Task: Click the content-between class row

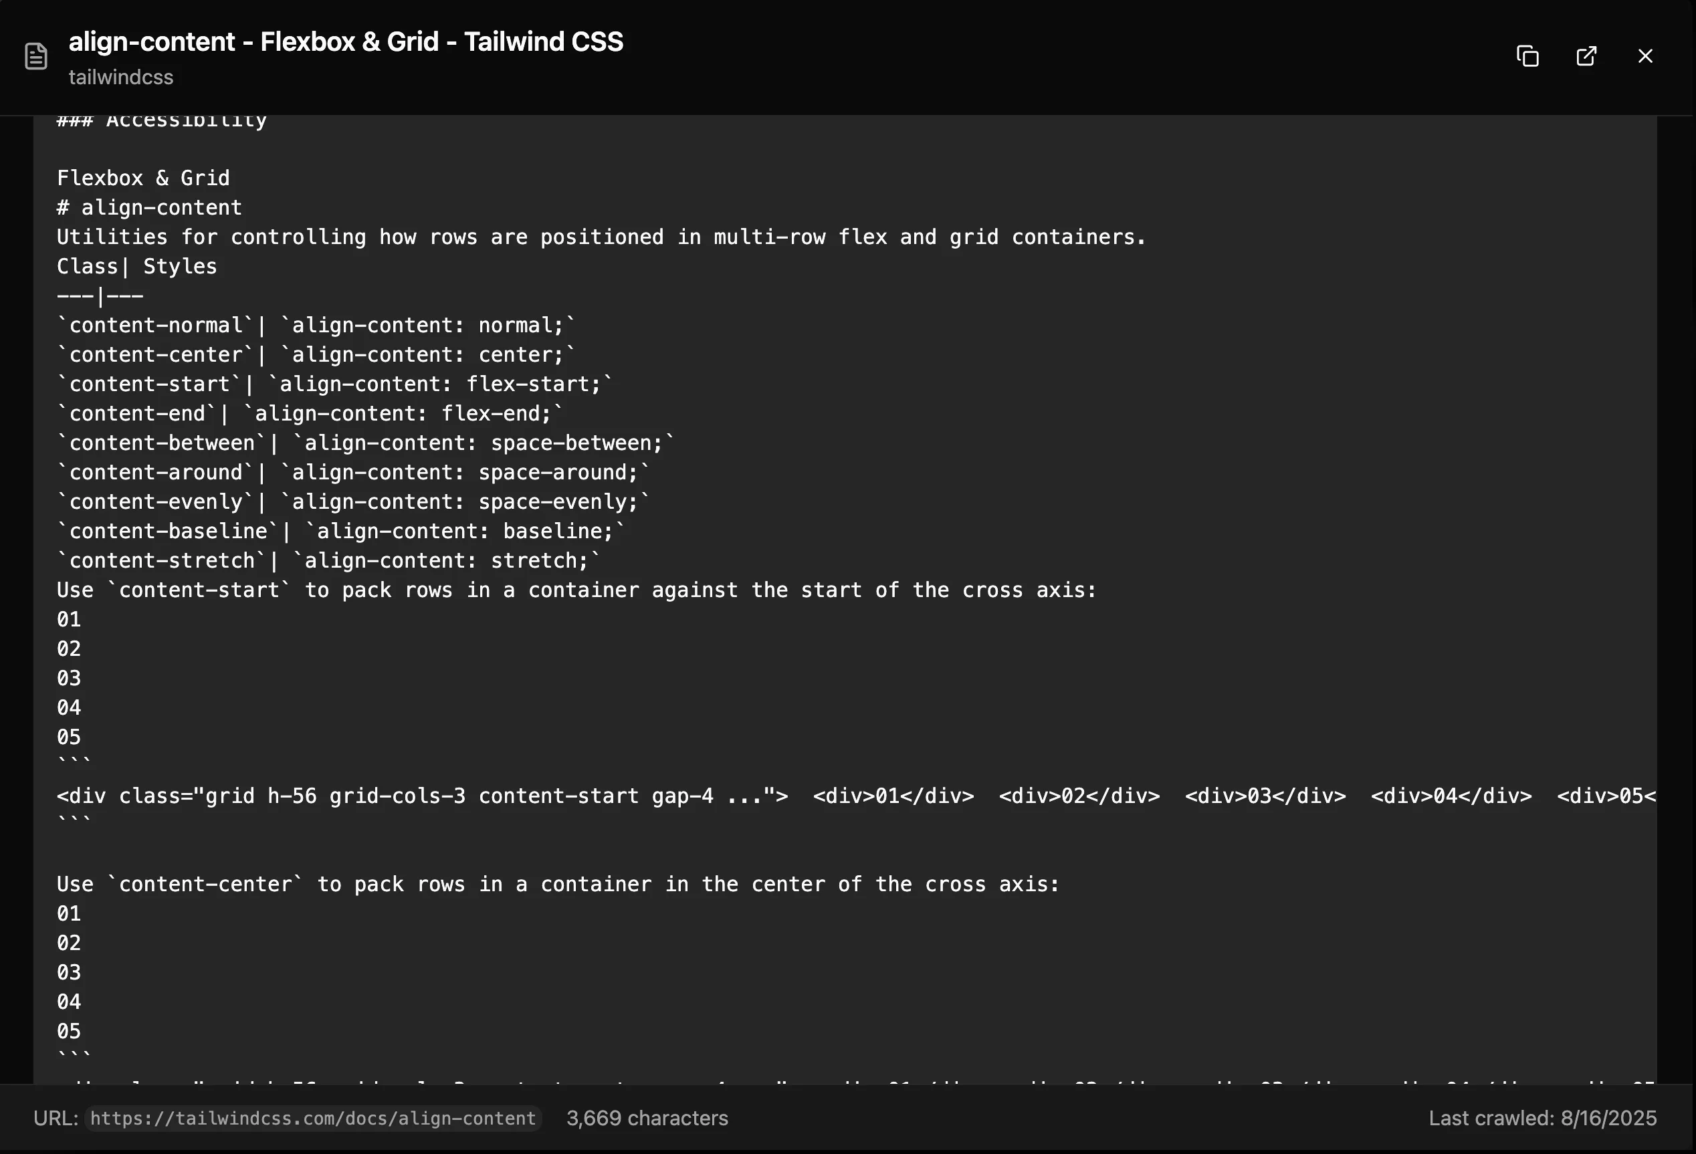Action: (366, 443)
